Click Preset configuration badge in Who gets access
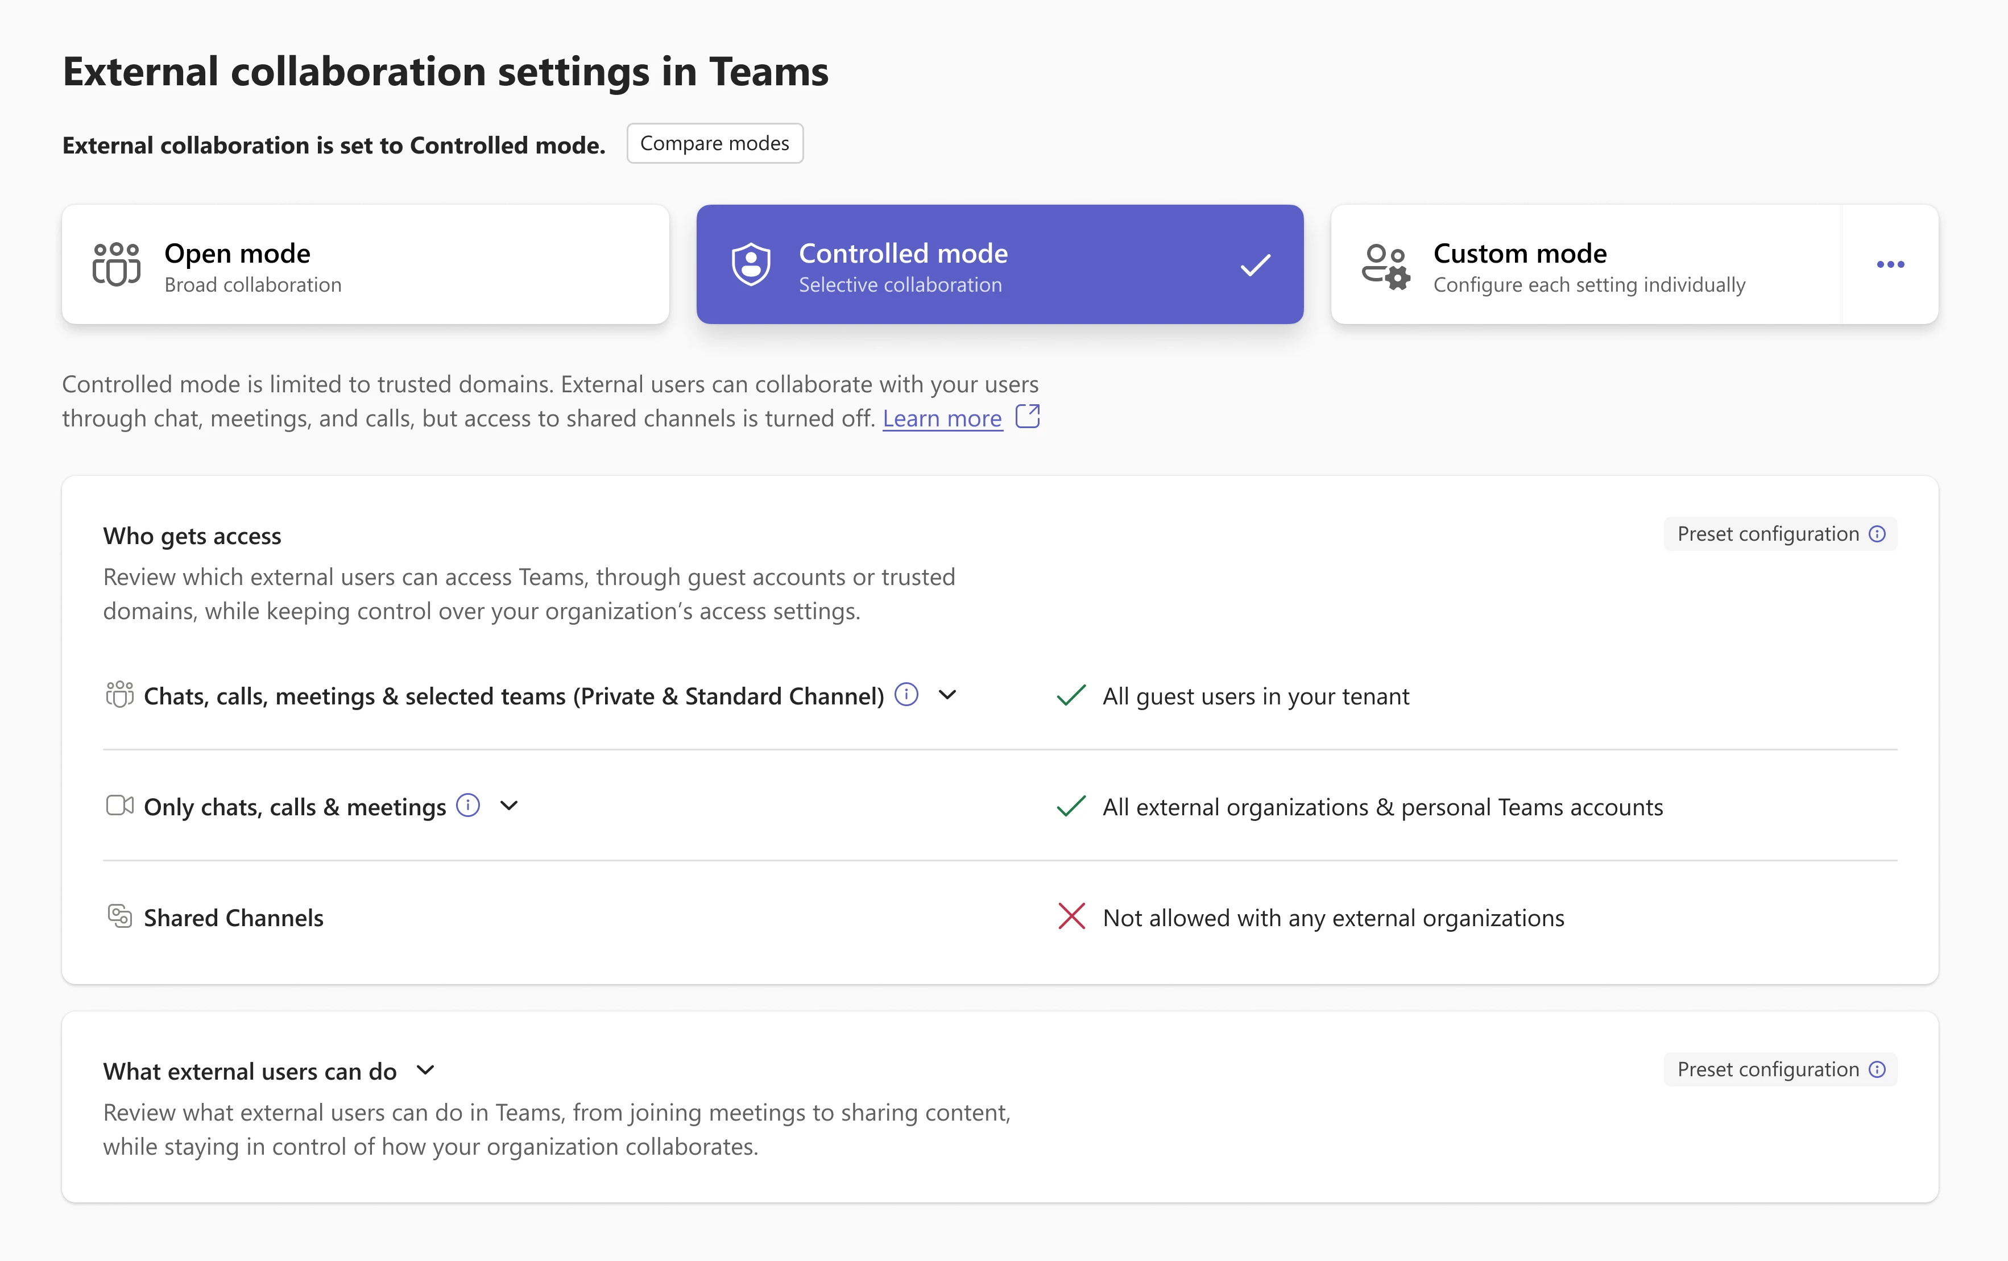 point(1781,534)
